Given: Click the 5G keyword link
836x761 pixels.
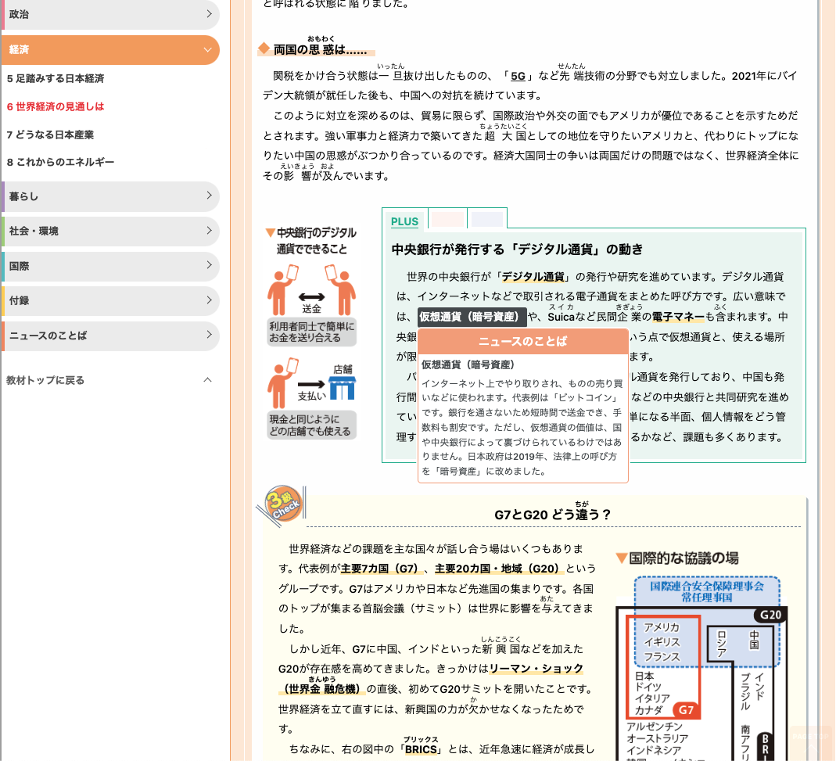Looking at the screenshot, I should tap(518, 77).
